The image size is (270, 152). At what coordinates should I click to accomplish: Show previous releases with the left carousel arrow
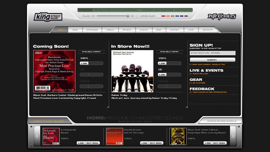(37, 136)
